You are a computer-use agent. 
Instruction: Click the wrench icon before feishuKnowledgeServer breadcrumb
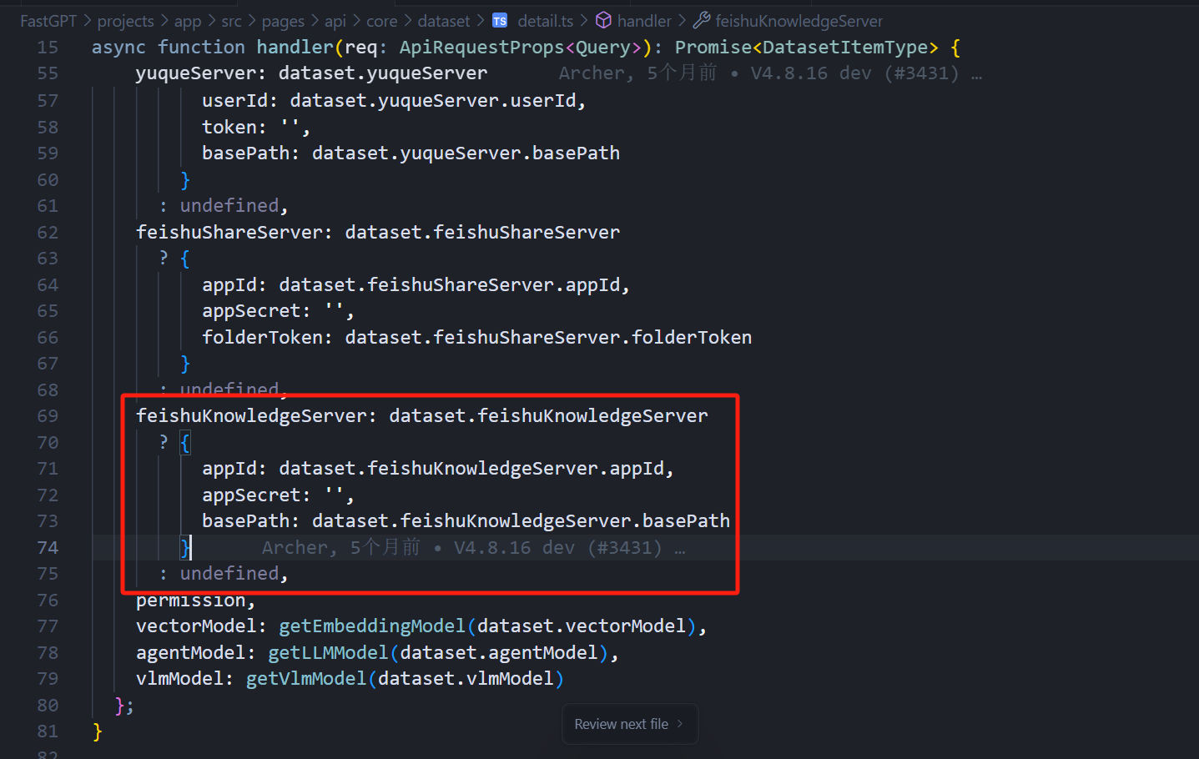[702, 21]
